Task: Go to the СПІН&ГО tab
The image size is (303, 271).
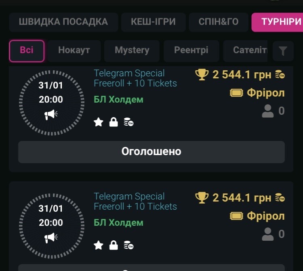Action: tap(219, 22)
